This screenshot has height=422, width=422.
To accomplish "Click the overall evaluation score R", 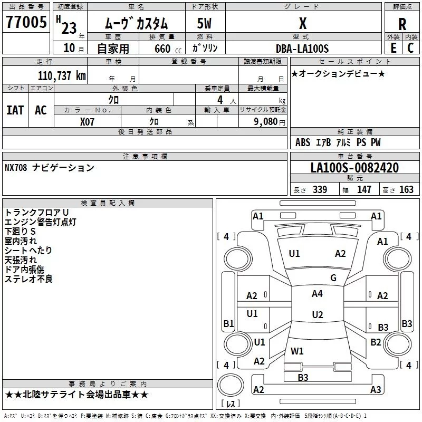I will 402,24.
